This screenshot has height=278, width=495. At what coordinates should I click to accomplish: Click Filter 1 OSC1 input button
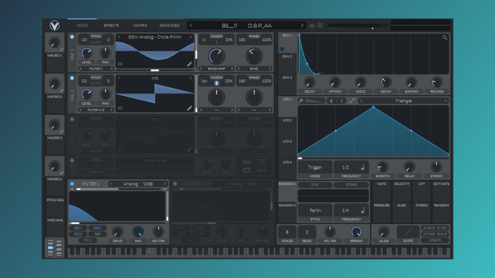coord(78,228)
